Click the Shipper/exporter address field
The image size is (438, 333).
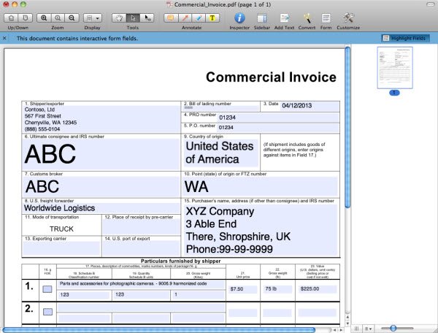click(101, 119)
